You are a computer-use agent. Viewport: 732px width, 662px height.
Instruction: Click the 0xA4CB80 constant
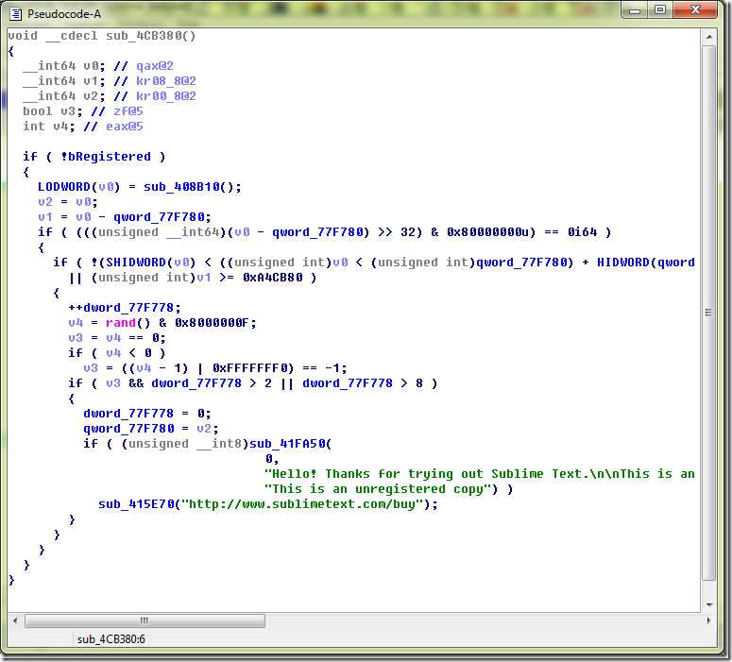pos(273,278)
